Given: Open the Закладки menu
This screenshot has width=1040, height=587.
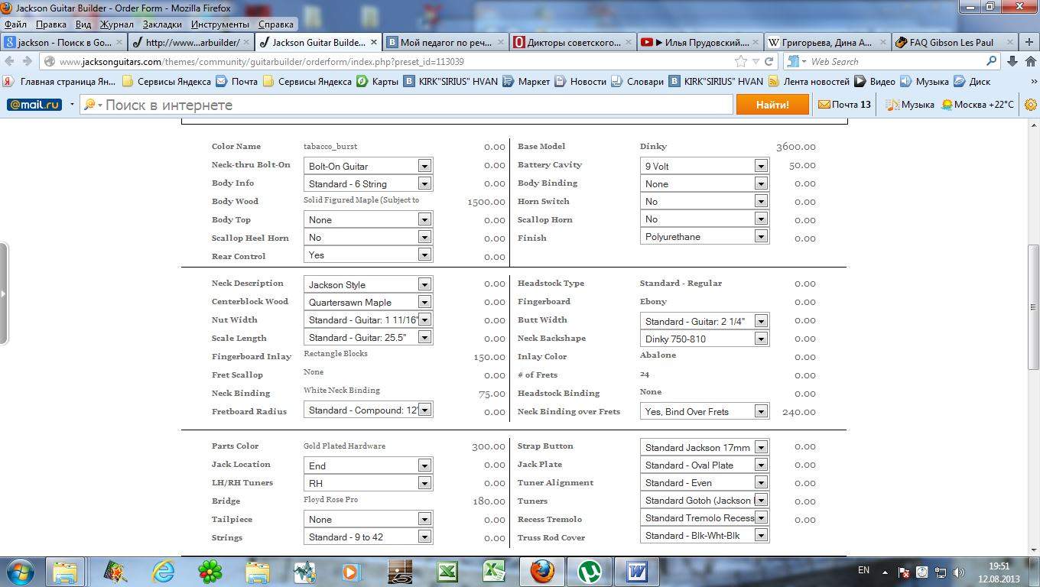Looking at the screenshot, I should click(x=162, y=24).
